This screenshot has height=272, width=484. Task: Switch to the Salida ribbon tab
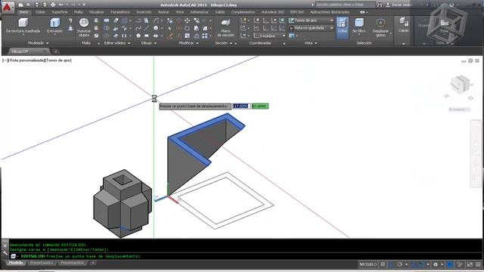pyautogui.click(x=220, y=12)
